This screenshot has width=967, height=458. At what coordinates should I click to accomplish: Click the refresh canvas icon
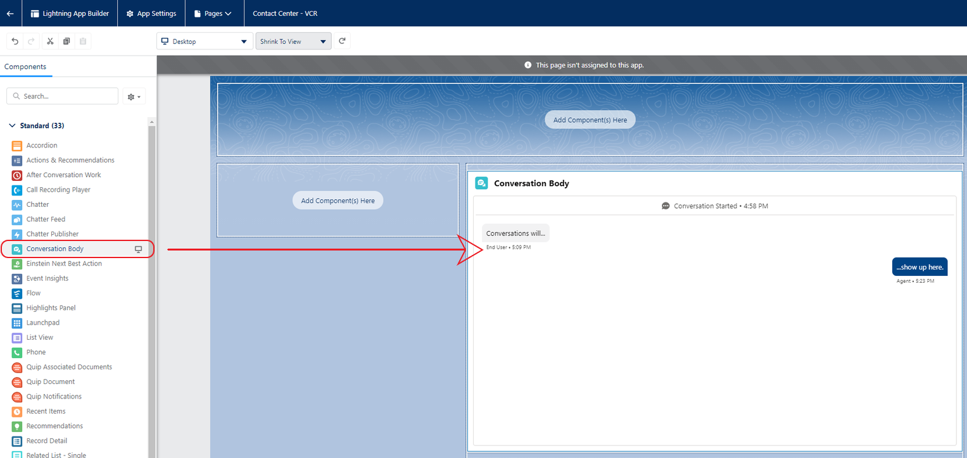pos(342,41)
